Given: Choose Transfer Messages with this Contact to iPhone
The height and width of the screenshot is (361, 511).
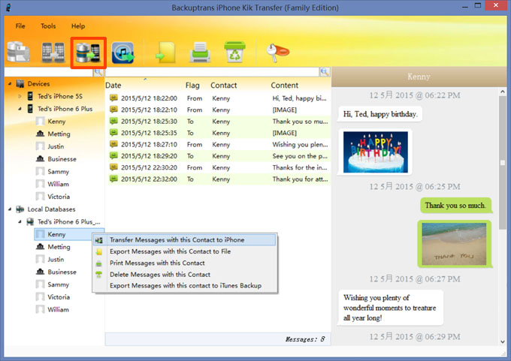Looking at the screenshot, I should click(185, 240).
